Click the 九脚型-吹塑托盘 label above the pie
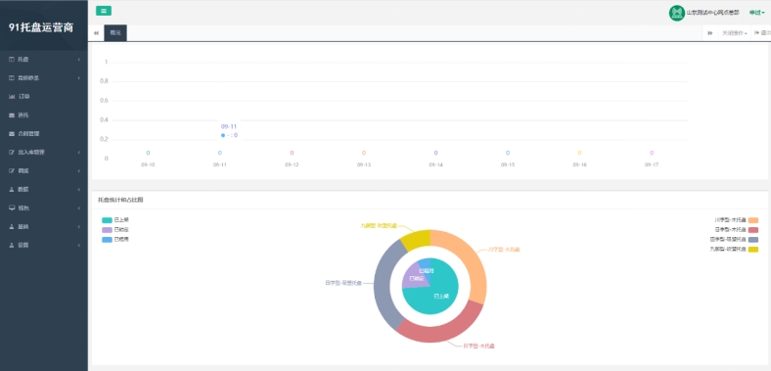This screenshot has height=371, width=771. pos(379,226)
